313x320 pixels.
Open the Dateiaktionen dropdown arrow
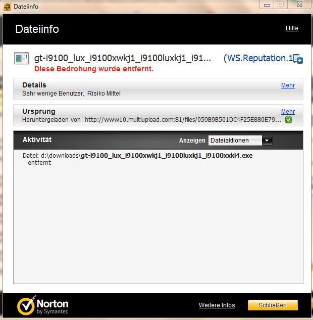click(x=267, y=141)
